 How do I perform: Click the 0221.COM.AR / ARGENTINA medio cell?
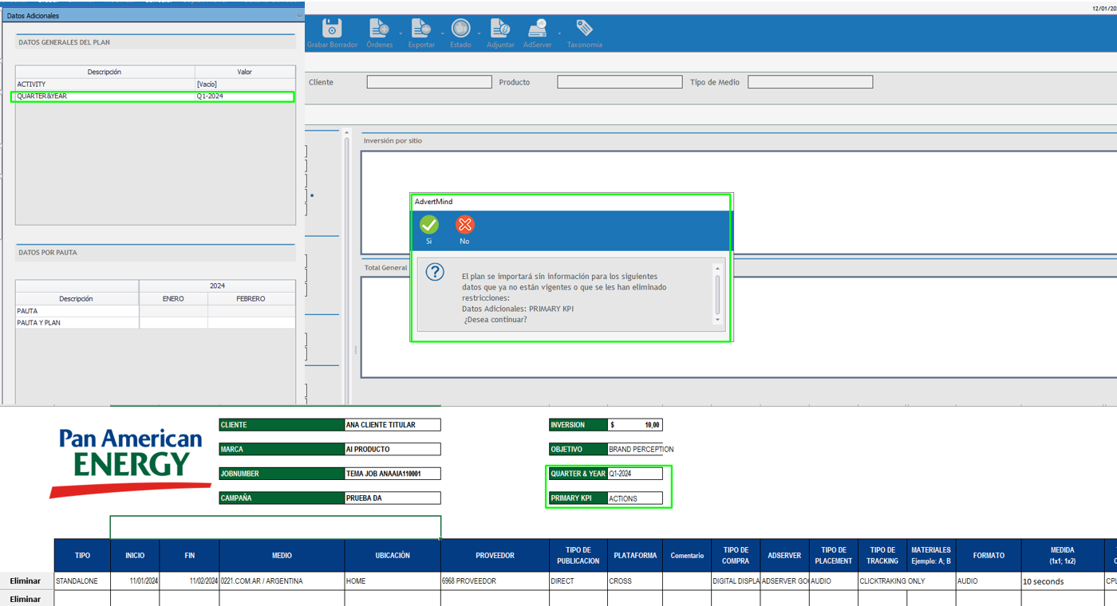click(x=282, y=581)
